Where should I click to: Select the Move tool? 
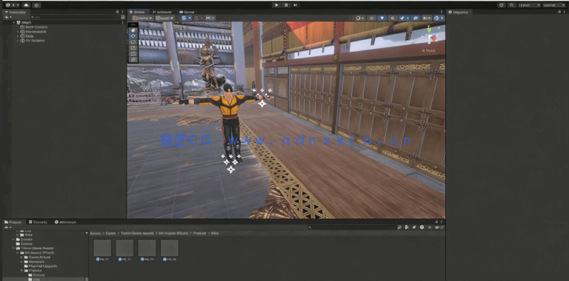pyautogui.click(x=133, y=35)
